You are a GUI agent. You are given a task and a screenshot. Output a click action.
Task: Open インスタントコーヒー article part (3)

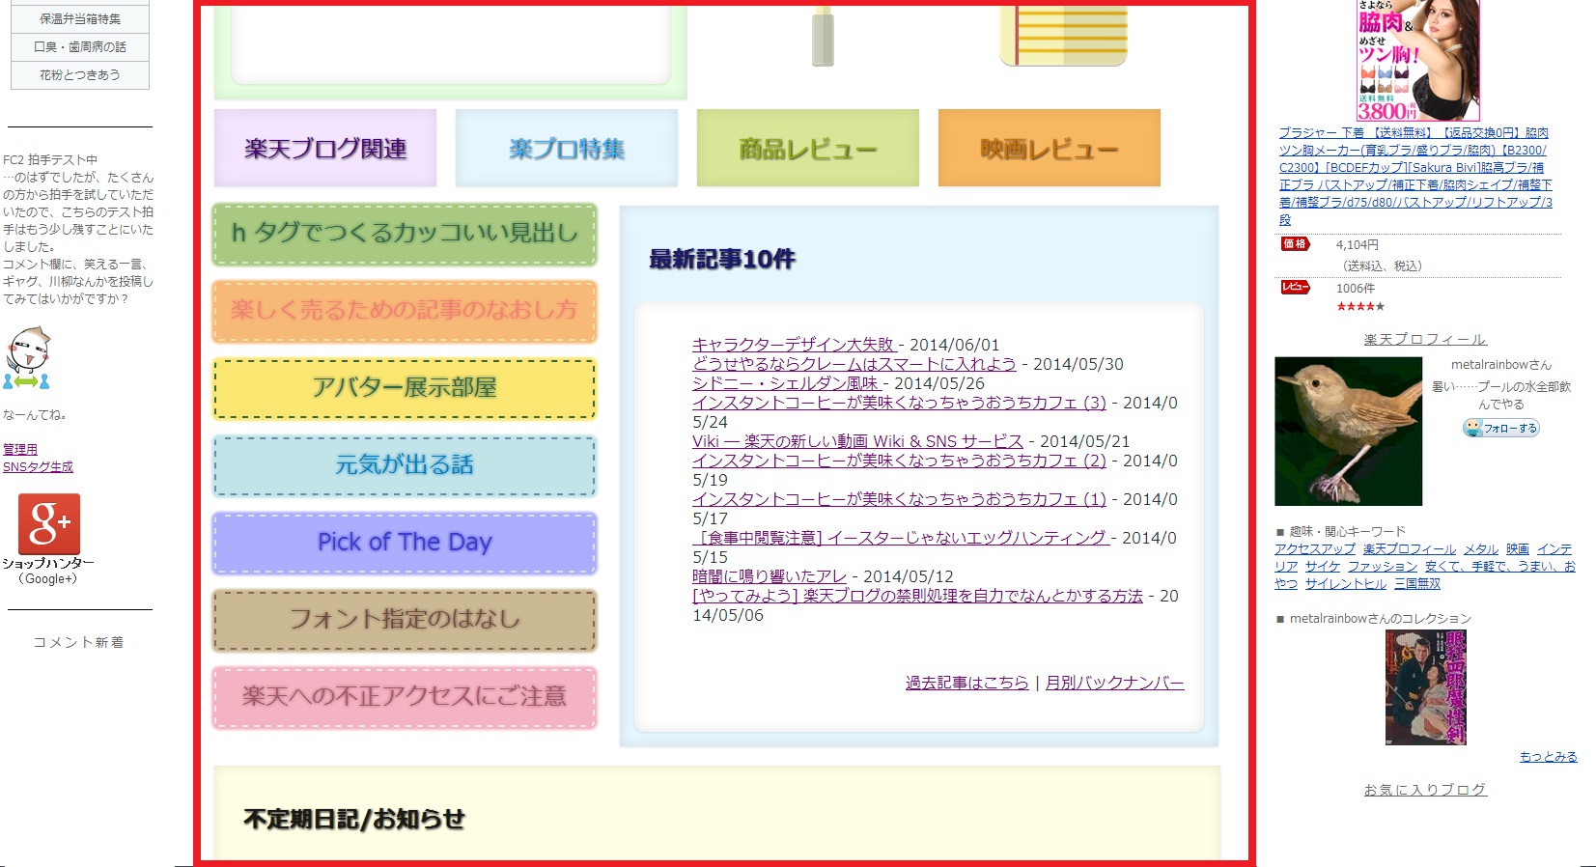click(899, 403)
